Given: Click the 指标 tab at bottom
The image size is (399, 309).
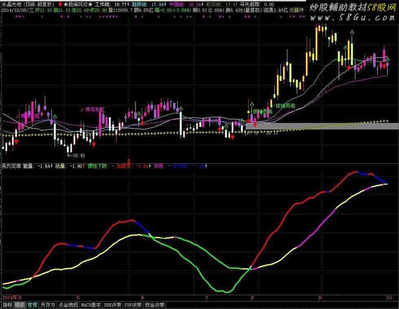Looking at the screenshot, I should [7, 305].
